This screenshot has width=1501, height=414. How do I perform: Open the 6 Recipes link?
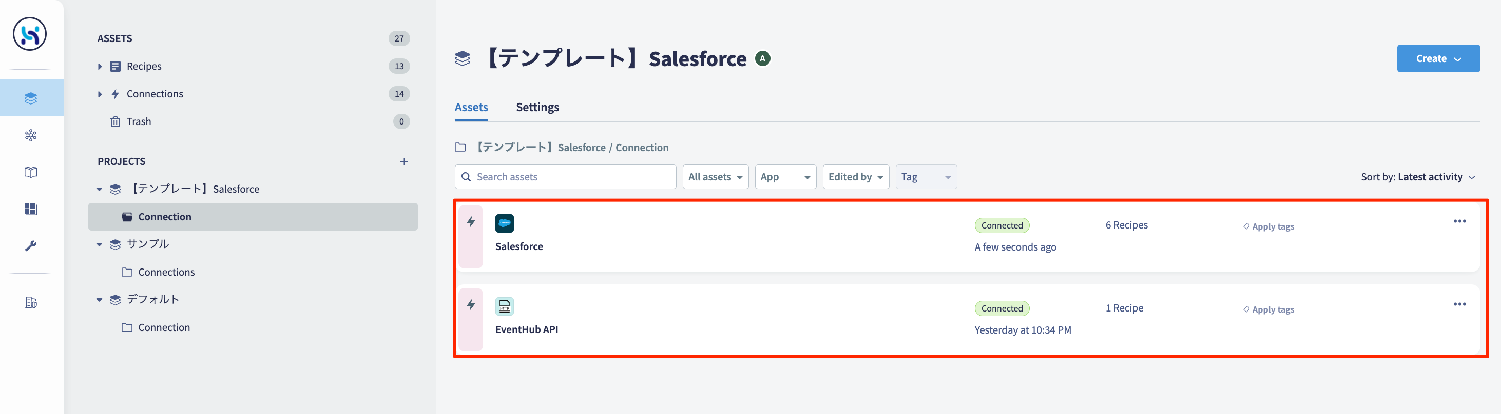[x=1126, y=225]
